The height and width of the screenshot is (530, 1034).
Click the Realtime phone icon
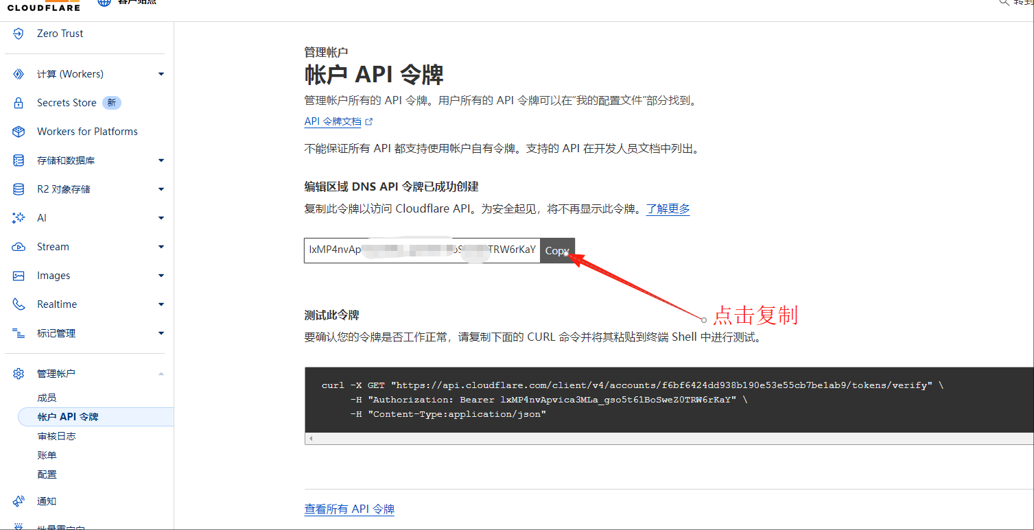[19, 304]
